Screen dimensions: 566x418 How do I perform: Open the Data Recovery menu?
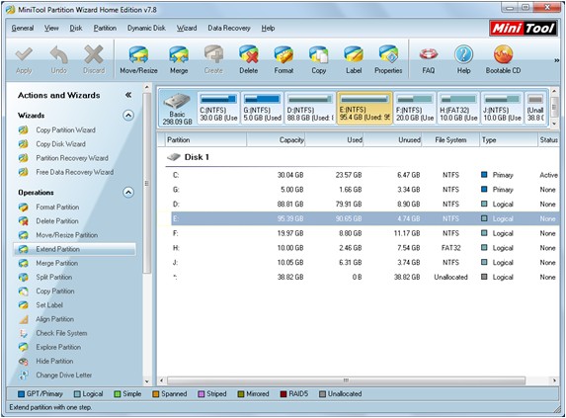coord(229,28)
